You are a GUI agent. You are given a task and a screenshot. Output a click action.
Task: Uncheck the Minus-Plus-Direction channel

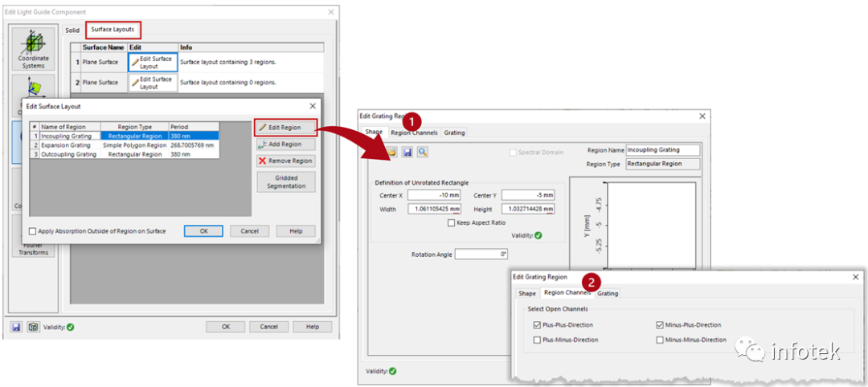point(659,325)
